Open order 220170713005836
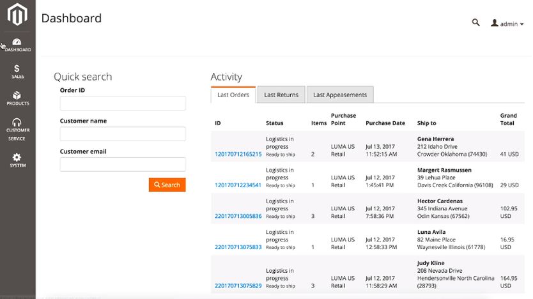This screenshot has height=299, width=533. 238,216
